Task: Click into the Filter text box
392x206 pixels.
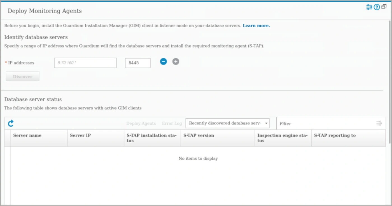Action: pos(326,123)
